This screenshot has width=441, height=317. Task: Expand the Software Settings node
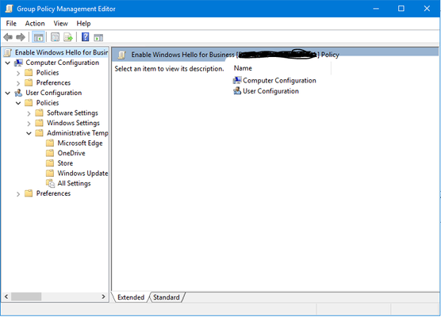coord(29,113)
